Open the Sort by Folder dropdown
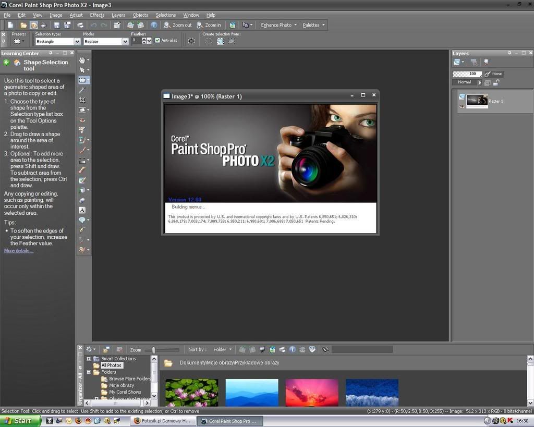 click(222, 349)
